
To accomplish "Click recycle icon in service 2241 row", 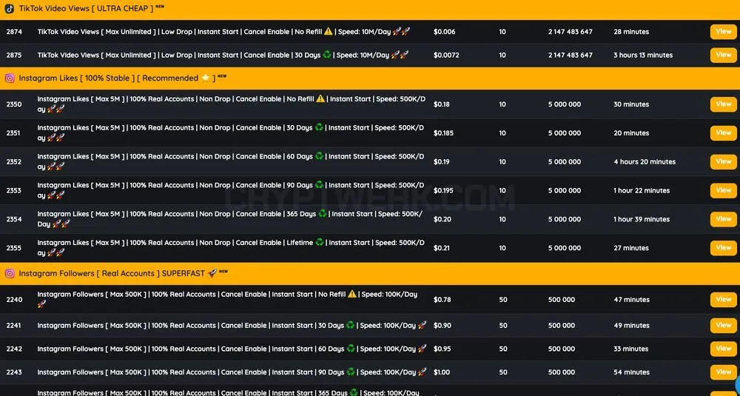I will [350, 325].
